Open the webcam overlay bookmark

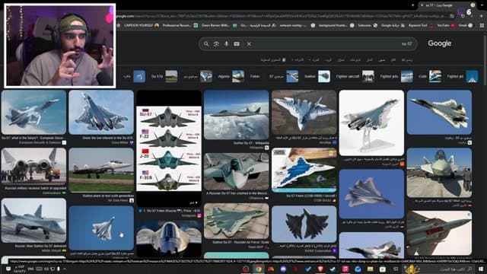tap(298, 25)
